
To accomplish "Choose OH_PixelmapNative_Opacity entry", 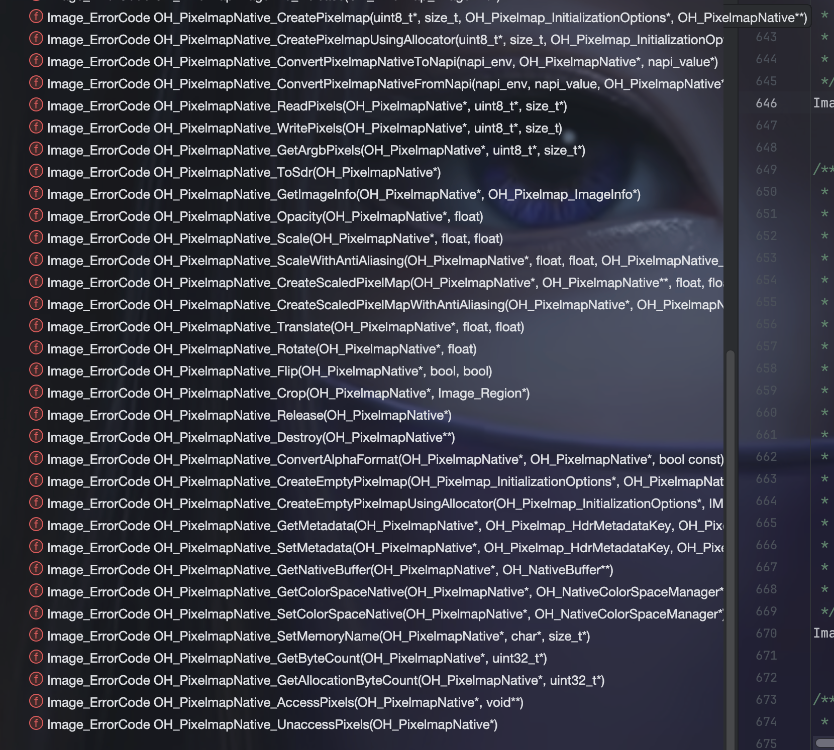I will [x=265, y=216].
